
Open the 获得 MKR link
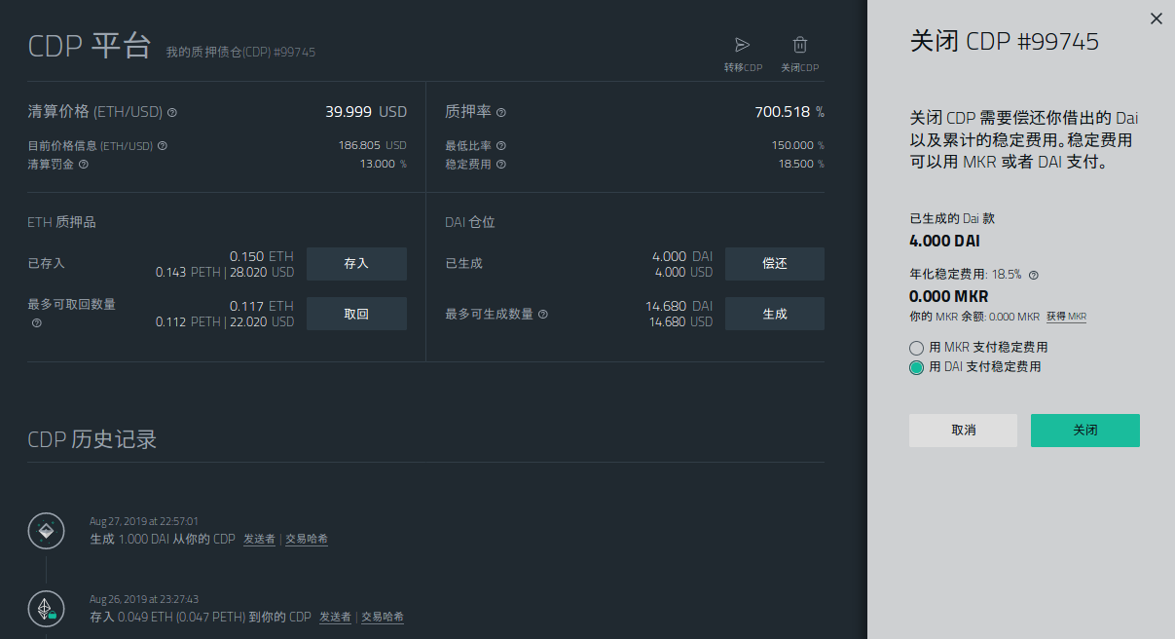point(1066,317)
